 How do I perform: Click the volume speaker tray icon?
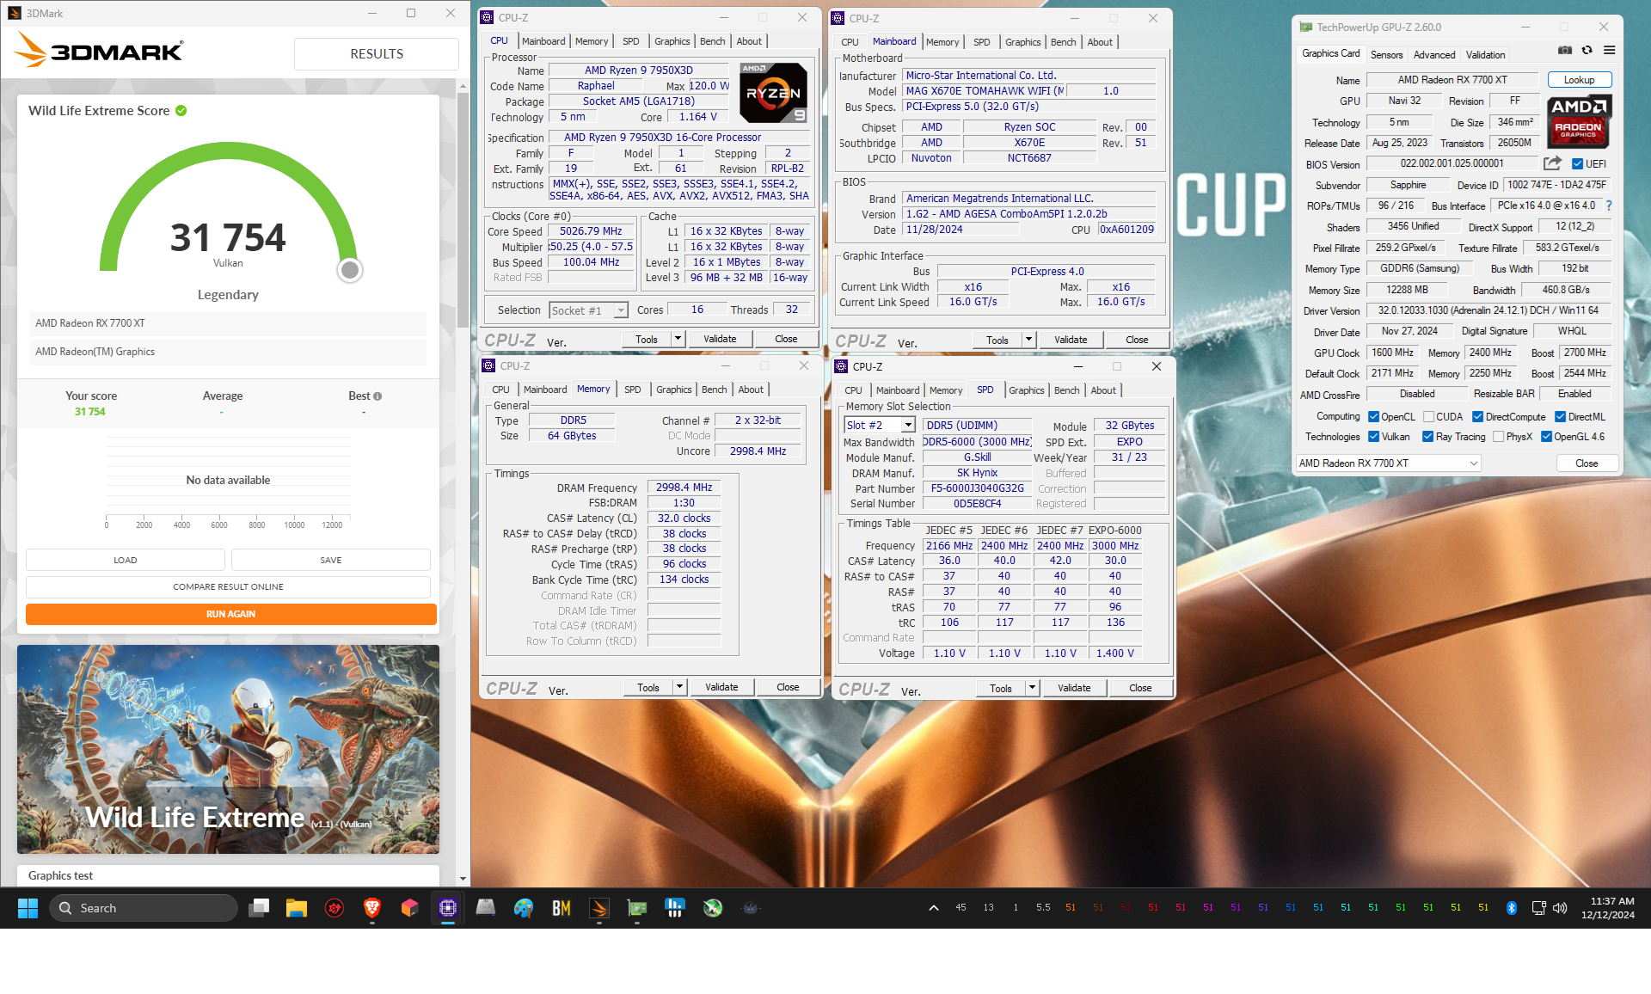tap(1560, 908)
